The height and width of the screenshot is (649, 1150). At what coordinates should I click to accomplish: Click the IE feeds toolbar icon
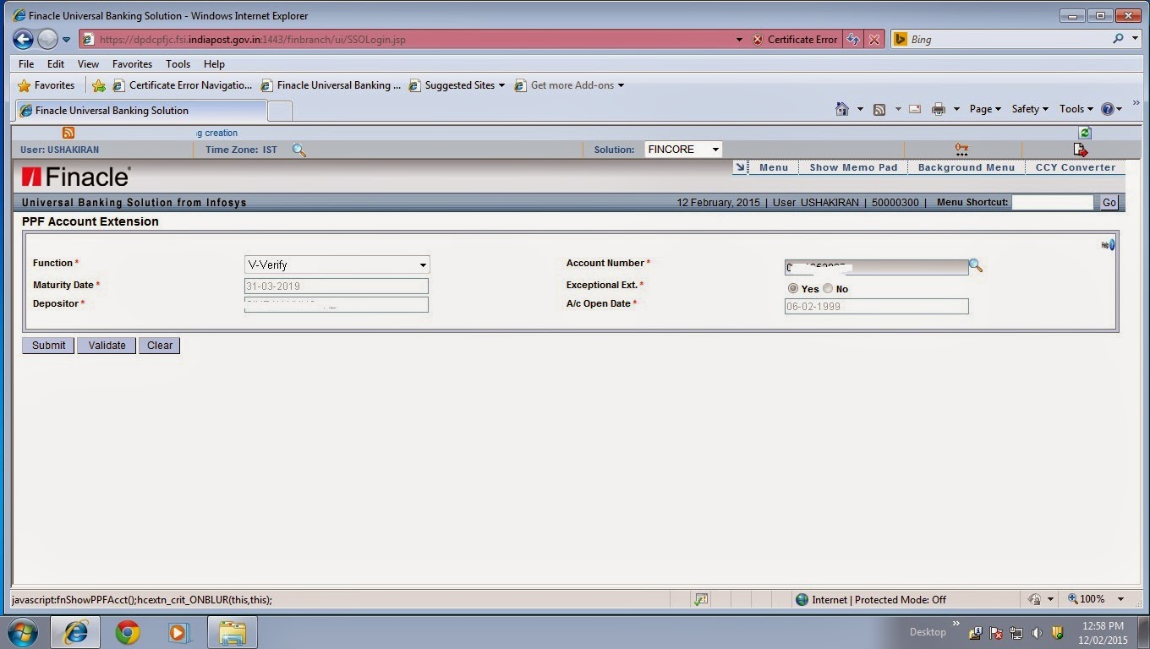pos(879,109)
